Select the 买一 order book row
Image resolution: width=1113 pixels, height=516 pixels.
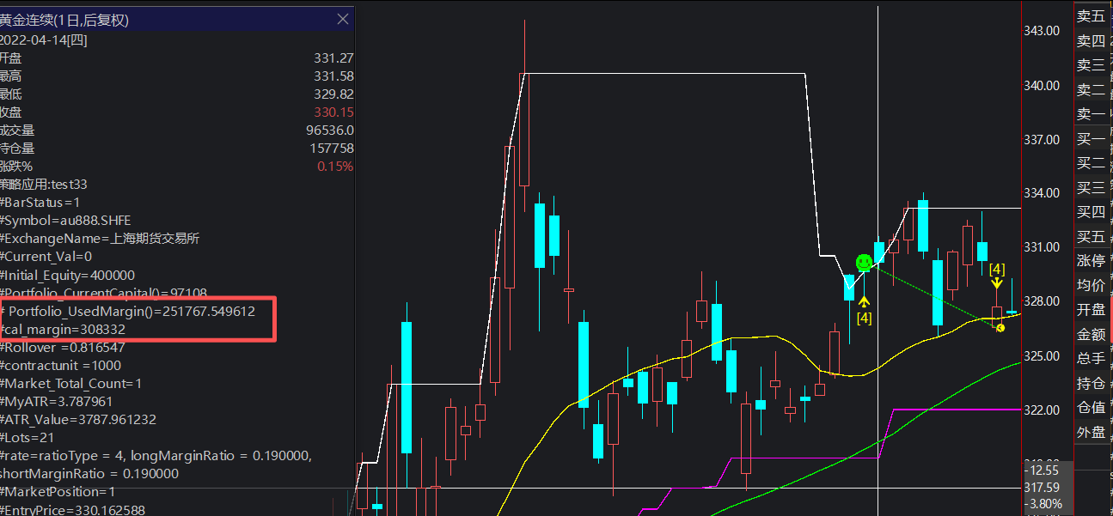pos(1091,138)
